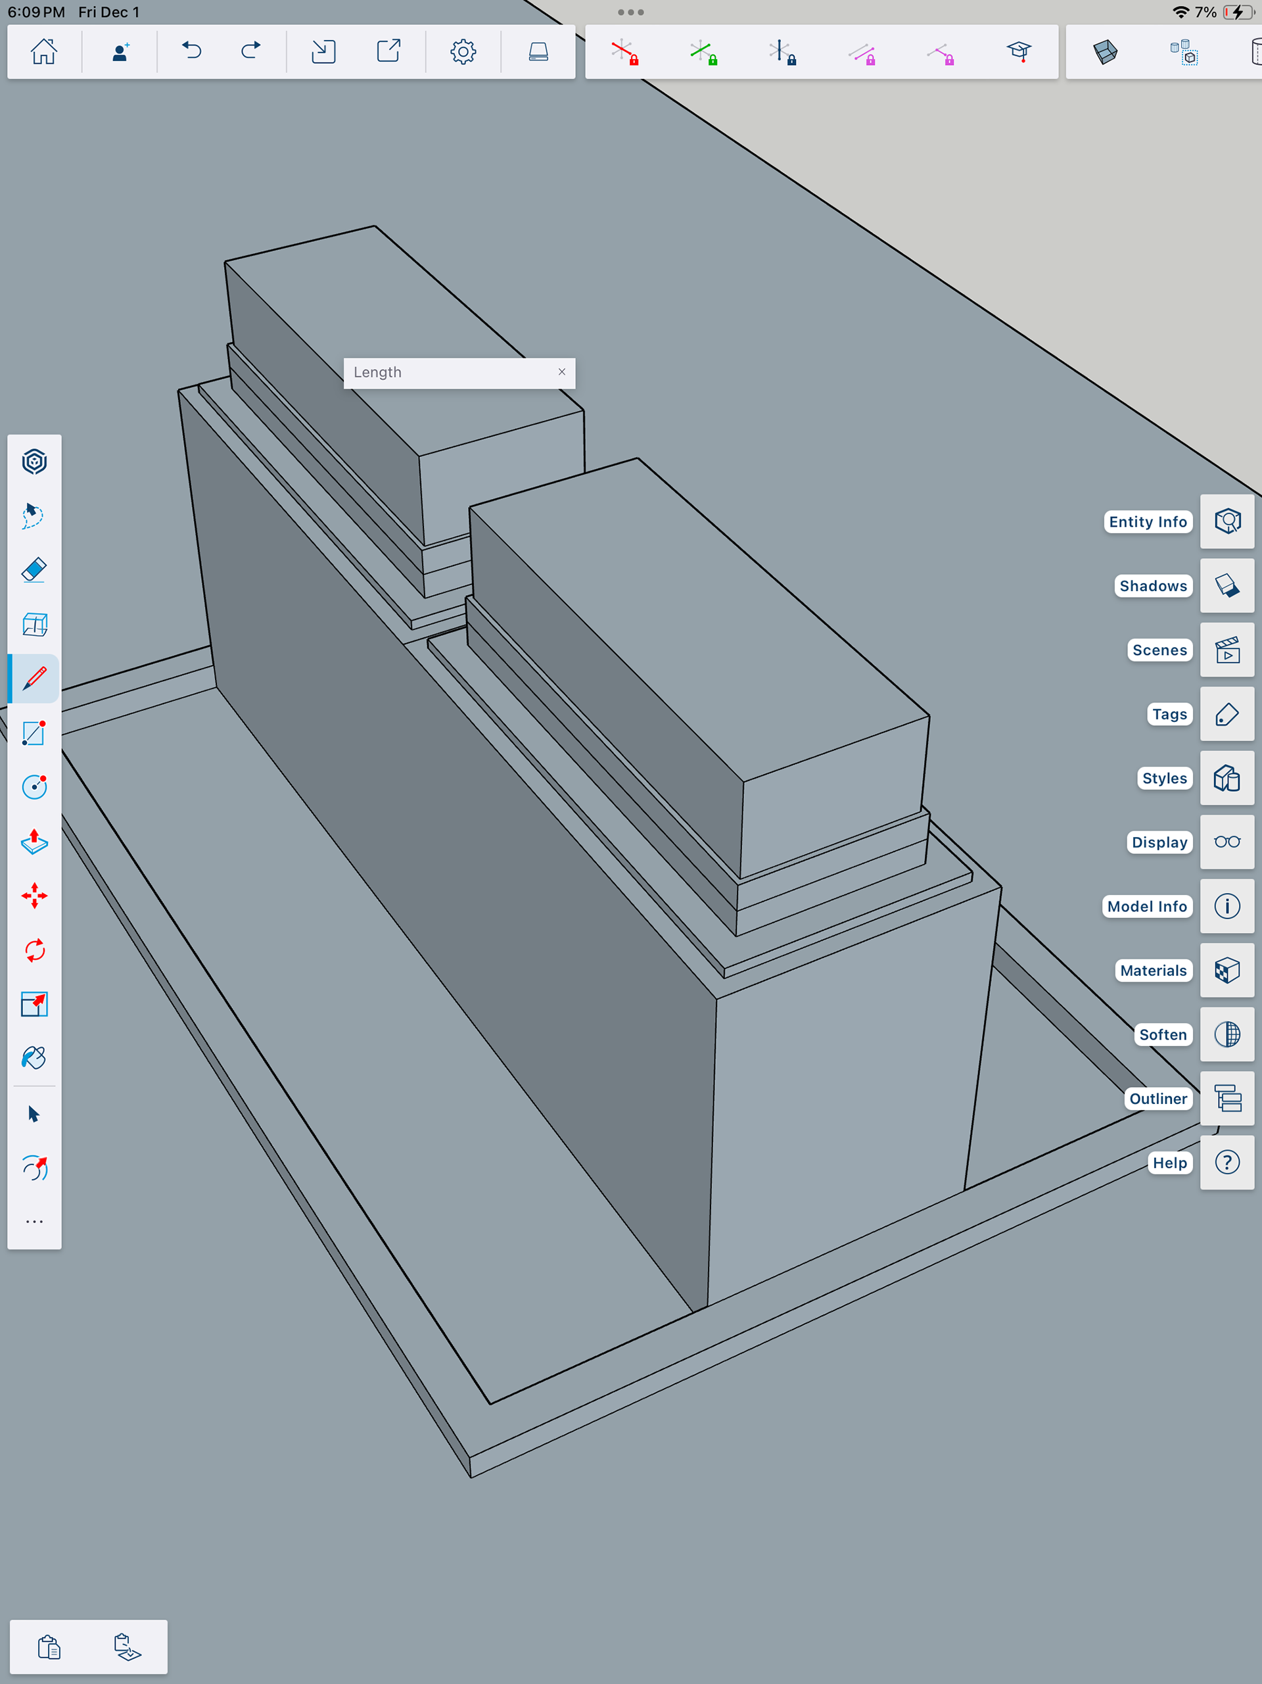Screen dimensions: 1262x1684
Task: Select the Push/Pull tool
Action: (x=34, y=841)
